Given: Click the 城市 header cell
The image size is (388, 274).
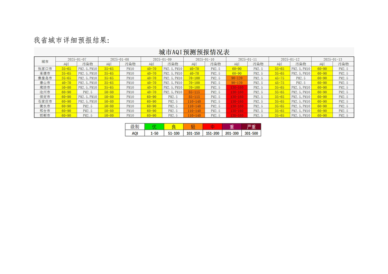Looking at the screenshot, I should click(x=45, y=62).
